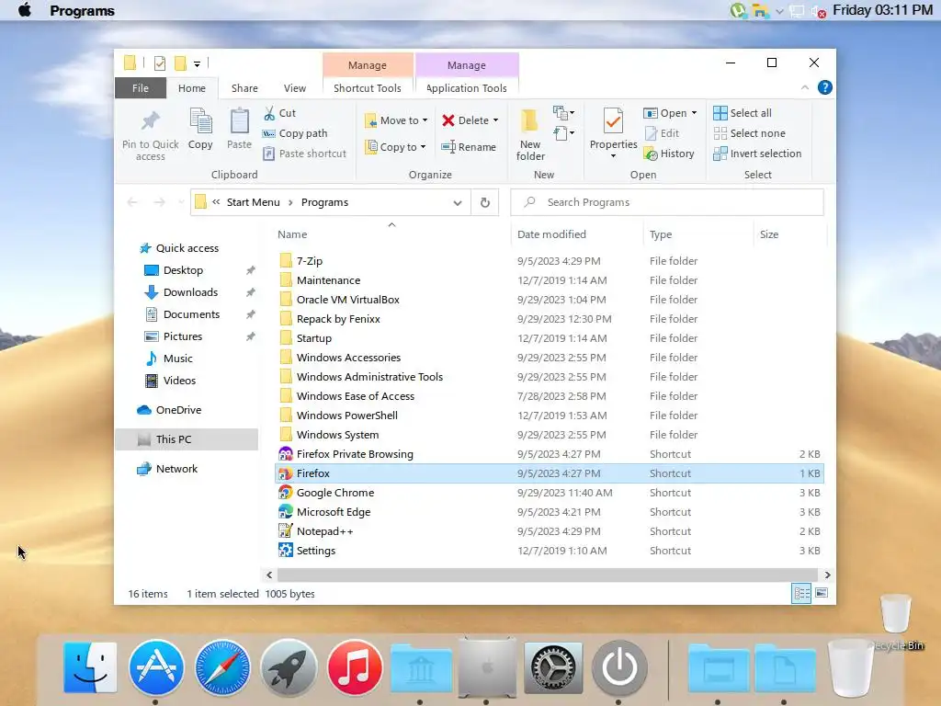Image resolution: width=941 pixels, height=706 pixels.
Task: Open Properties of selected item
Action: pos(613,129)
